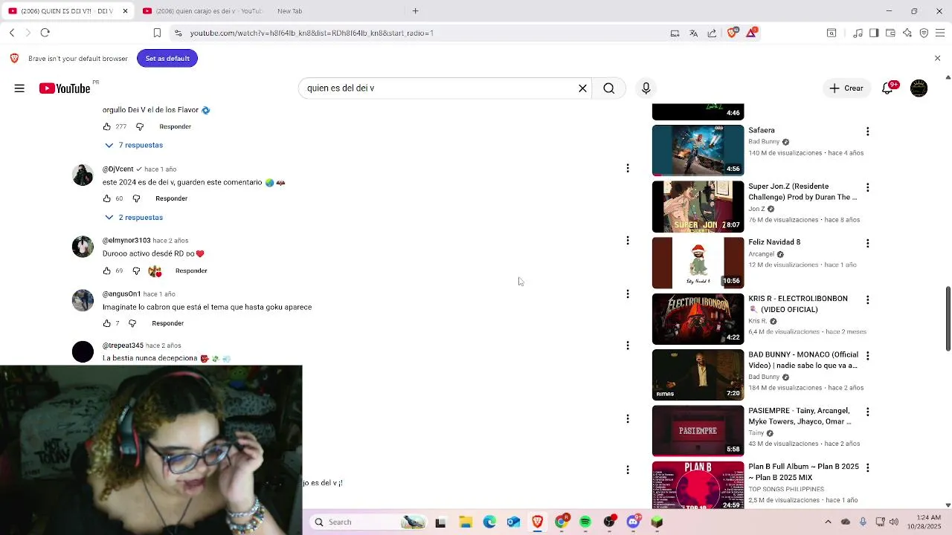952x535 pixels.
Task: Translate this page with translate icon
Action: (693, 33)
